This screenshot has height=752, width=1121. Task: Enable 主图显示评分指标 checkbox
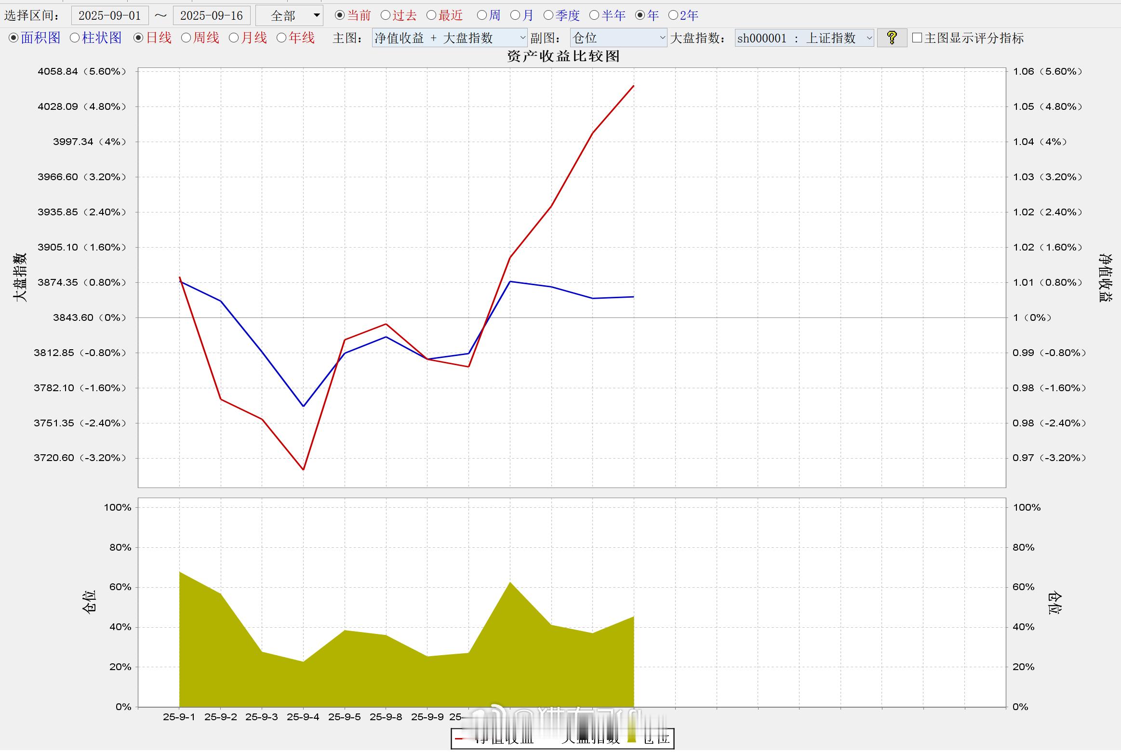coord(917,38)
